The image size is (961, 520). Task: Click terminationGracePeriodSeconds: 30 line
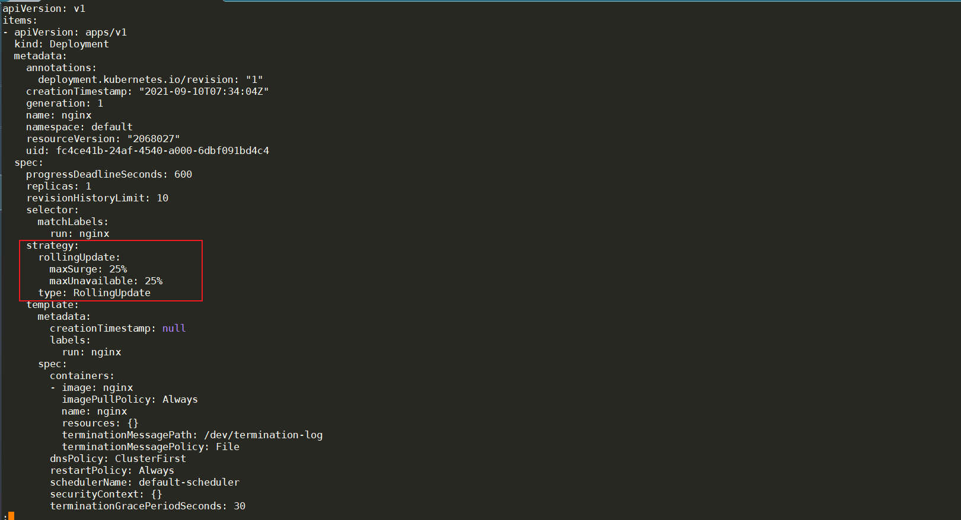pos(148,506)
